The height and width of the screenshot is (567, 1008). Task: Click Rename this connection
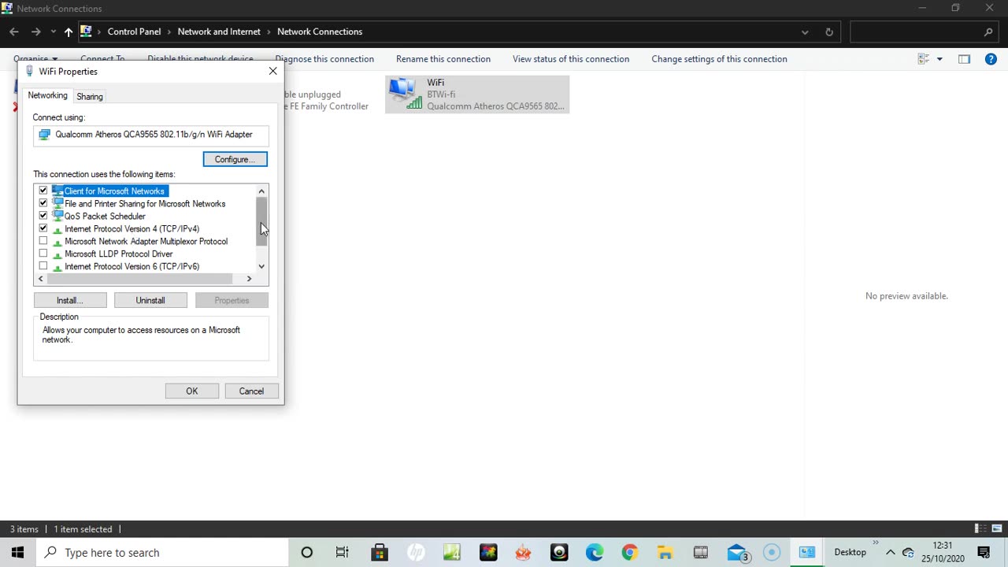tap(443, 59)
